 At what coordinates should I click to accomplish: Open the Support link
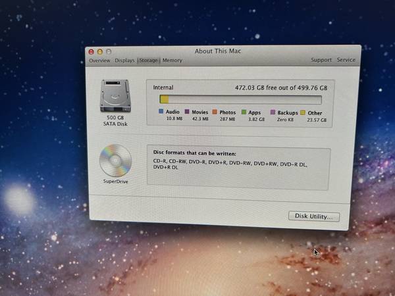[321, 60]
